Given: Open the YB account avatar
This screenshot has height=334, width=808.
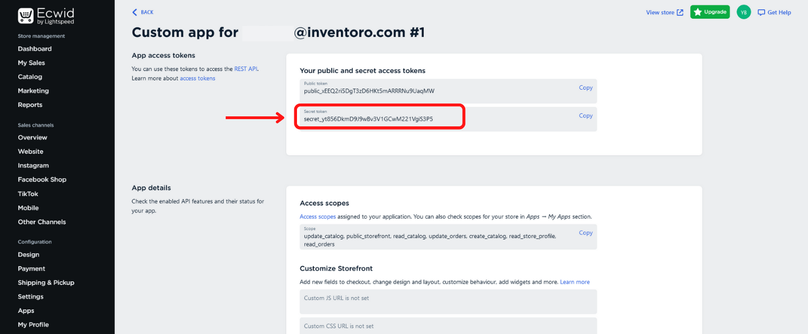Looking at the screenshot, I should [743, 12].
